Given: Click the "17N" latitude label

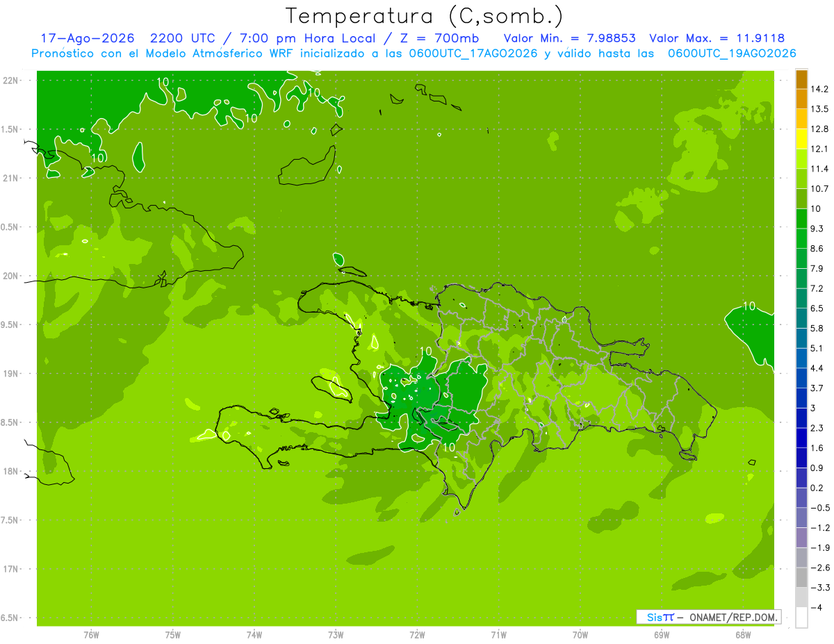Looking at the screenshot, I should 12,569.
